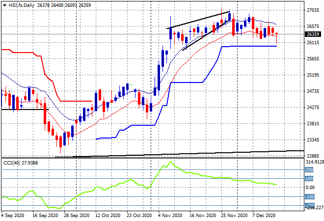324x221 pixels.
Task: Click the current price label 26359
Action: (313, 34)
